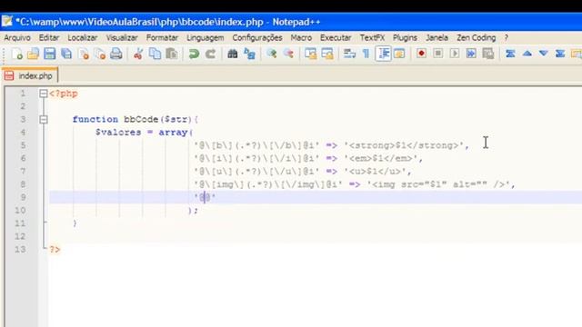The width and height of the screenshot is (582, 327).
Task: Open the Executar menu
Action: (x=336, y=38)
